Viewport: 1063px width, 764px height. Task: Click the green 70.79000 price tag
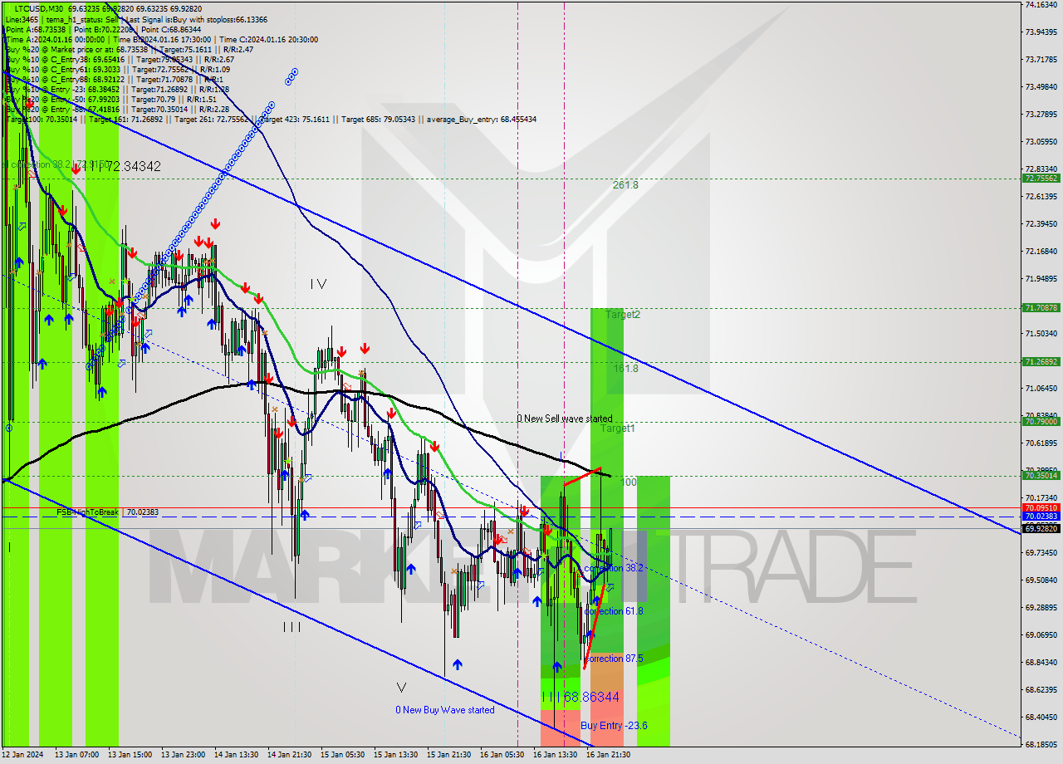(x=1041, y=422)
